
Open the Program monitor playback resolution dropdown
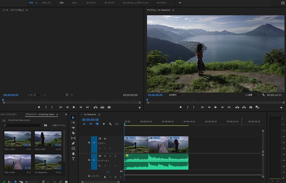251,95
